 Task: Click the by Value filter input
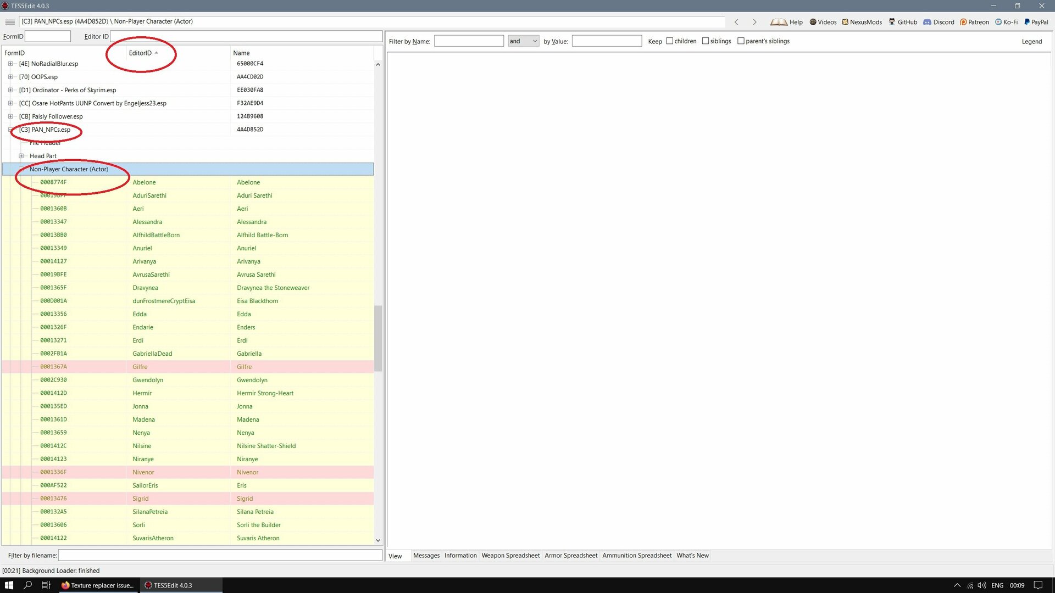[x=607, y=41]
